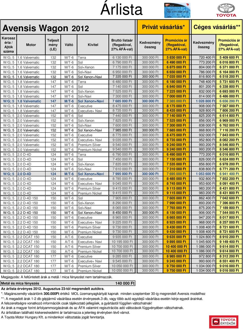Click the '9 245 000 Ft' promo price

coord(176,261)
